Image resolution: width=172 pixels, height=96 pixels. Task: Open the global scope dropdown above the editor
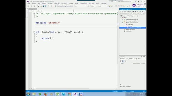(51, 11)
